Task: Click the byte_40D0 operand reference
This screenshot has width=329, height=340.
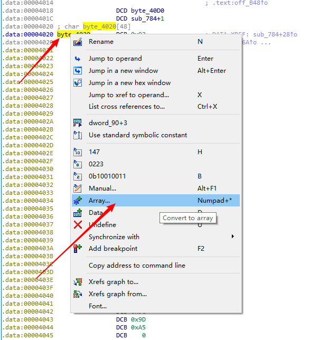Action: click(x=148, y=11)
